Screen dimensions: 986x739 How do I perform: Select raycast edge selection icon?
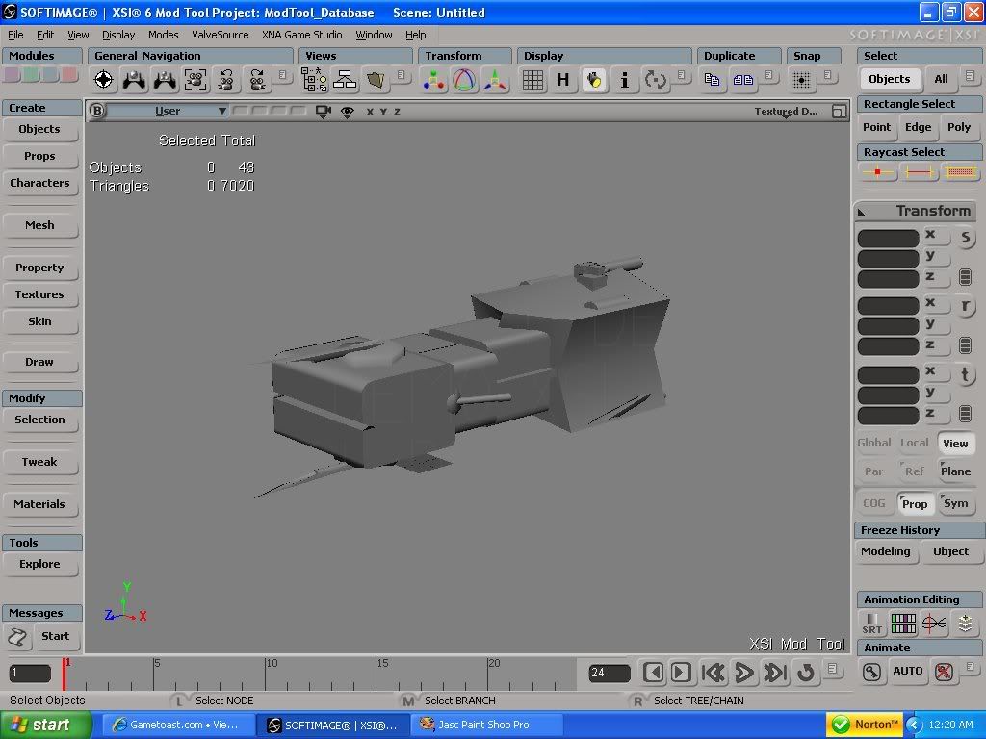click(919, 171)
